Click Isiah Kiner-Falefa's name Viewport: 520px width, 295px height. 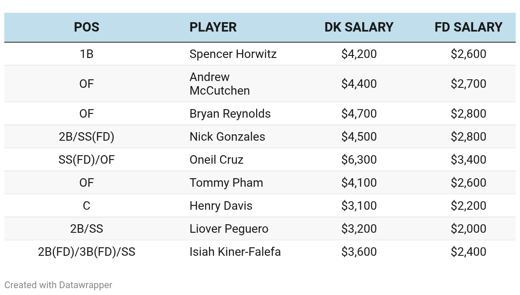(235, 252)
